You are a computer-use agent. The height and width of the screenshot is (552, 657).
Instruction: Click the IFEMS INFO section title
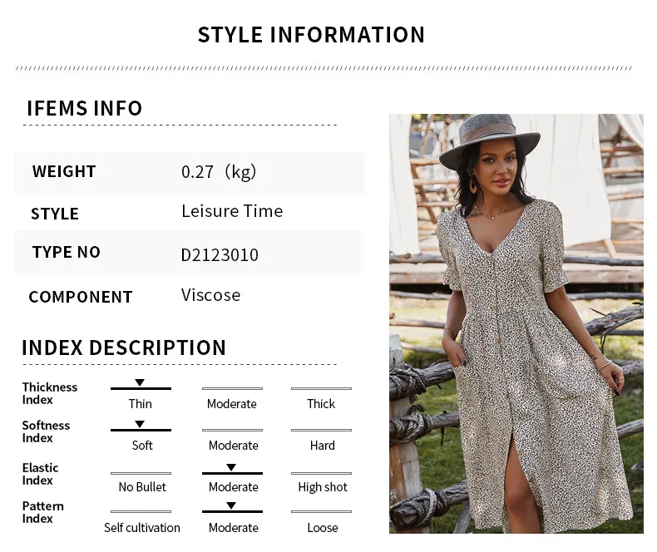tap(85, 108)
